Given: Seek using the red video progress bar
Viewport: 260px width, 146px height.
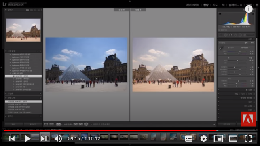Looking at the screenshot, I should coord(110,131).
